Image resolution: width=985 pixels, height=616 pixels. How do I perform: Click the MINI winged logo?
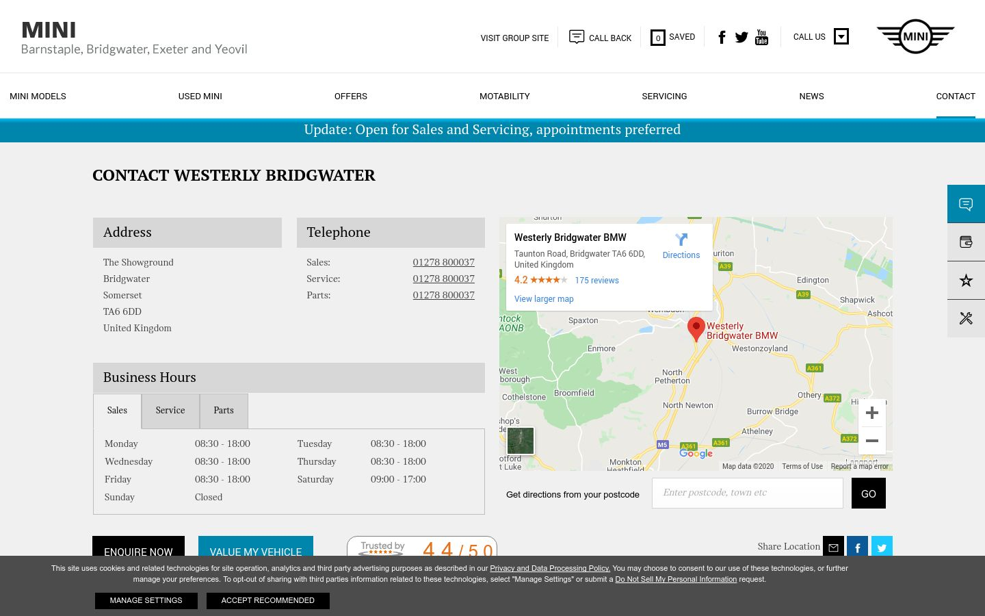(915, 36)
